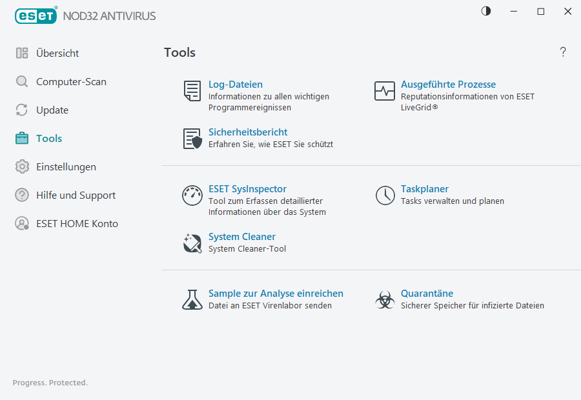The height and width of the screenshot is (400, 581).
Task: Select the Computer-Scan magnifier icon
Action: (x=20, y=81)
